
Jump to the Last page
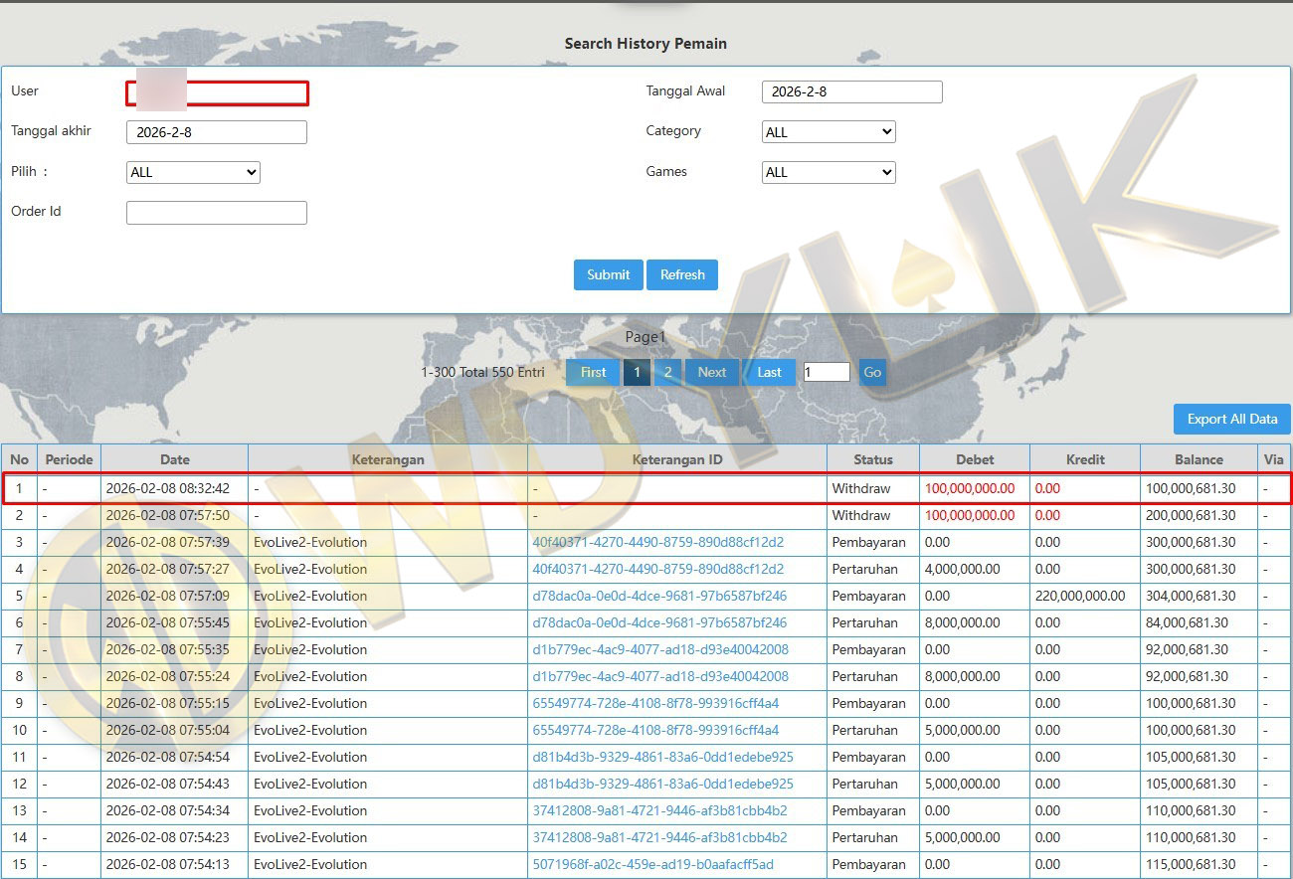click(x=769, y=372)
